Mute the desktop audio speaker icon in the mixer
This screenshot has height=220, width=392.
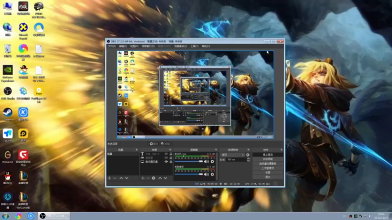coord(206,175)
